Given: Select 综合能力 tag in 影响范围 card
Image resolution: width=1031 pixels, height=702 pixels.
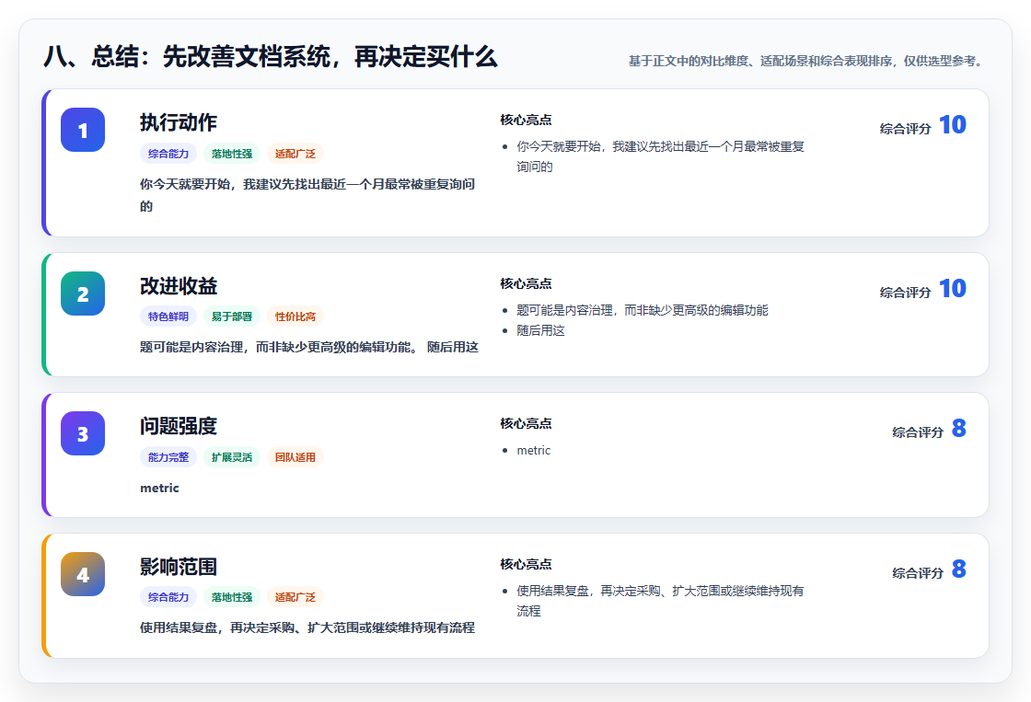Looking at the screenshot, I should (x=168, y=597).
